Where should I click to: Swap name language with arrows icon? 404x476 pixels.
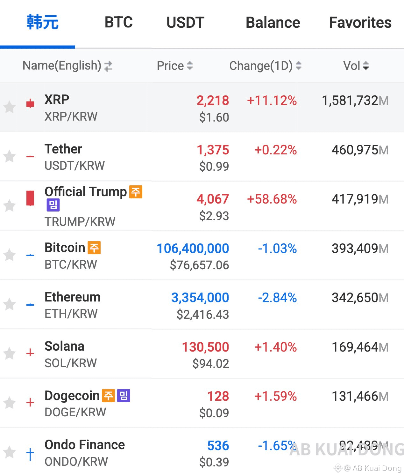click(108, 66)
